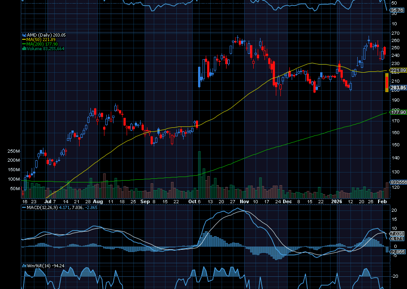Image resolution: width=407 pixels, height=289 pixels.
Task: Select the Oct label on the date axis
Action: click(x=193, y=202)
